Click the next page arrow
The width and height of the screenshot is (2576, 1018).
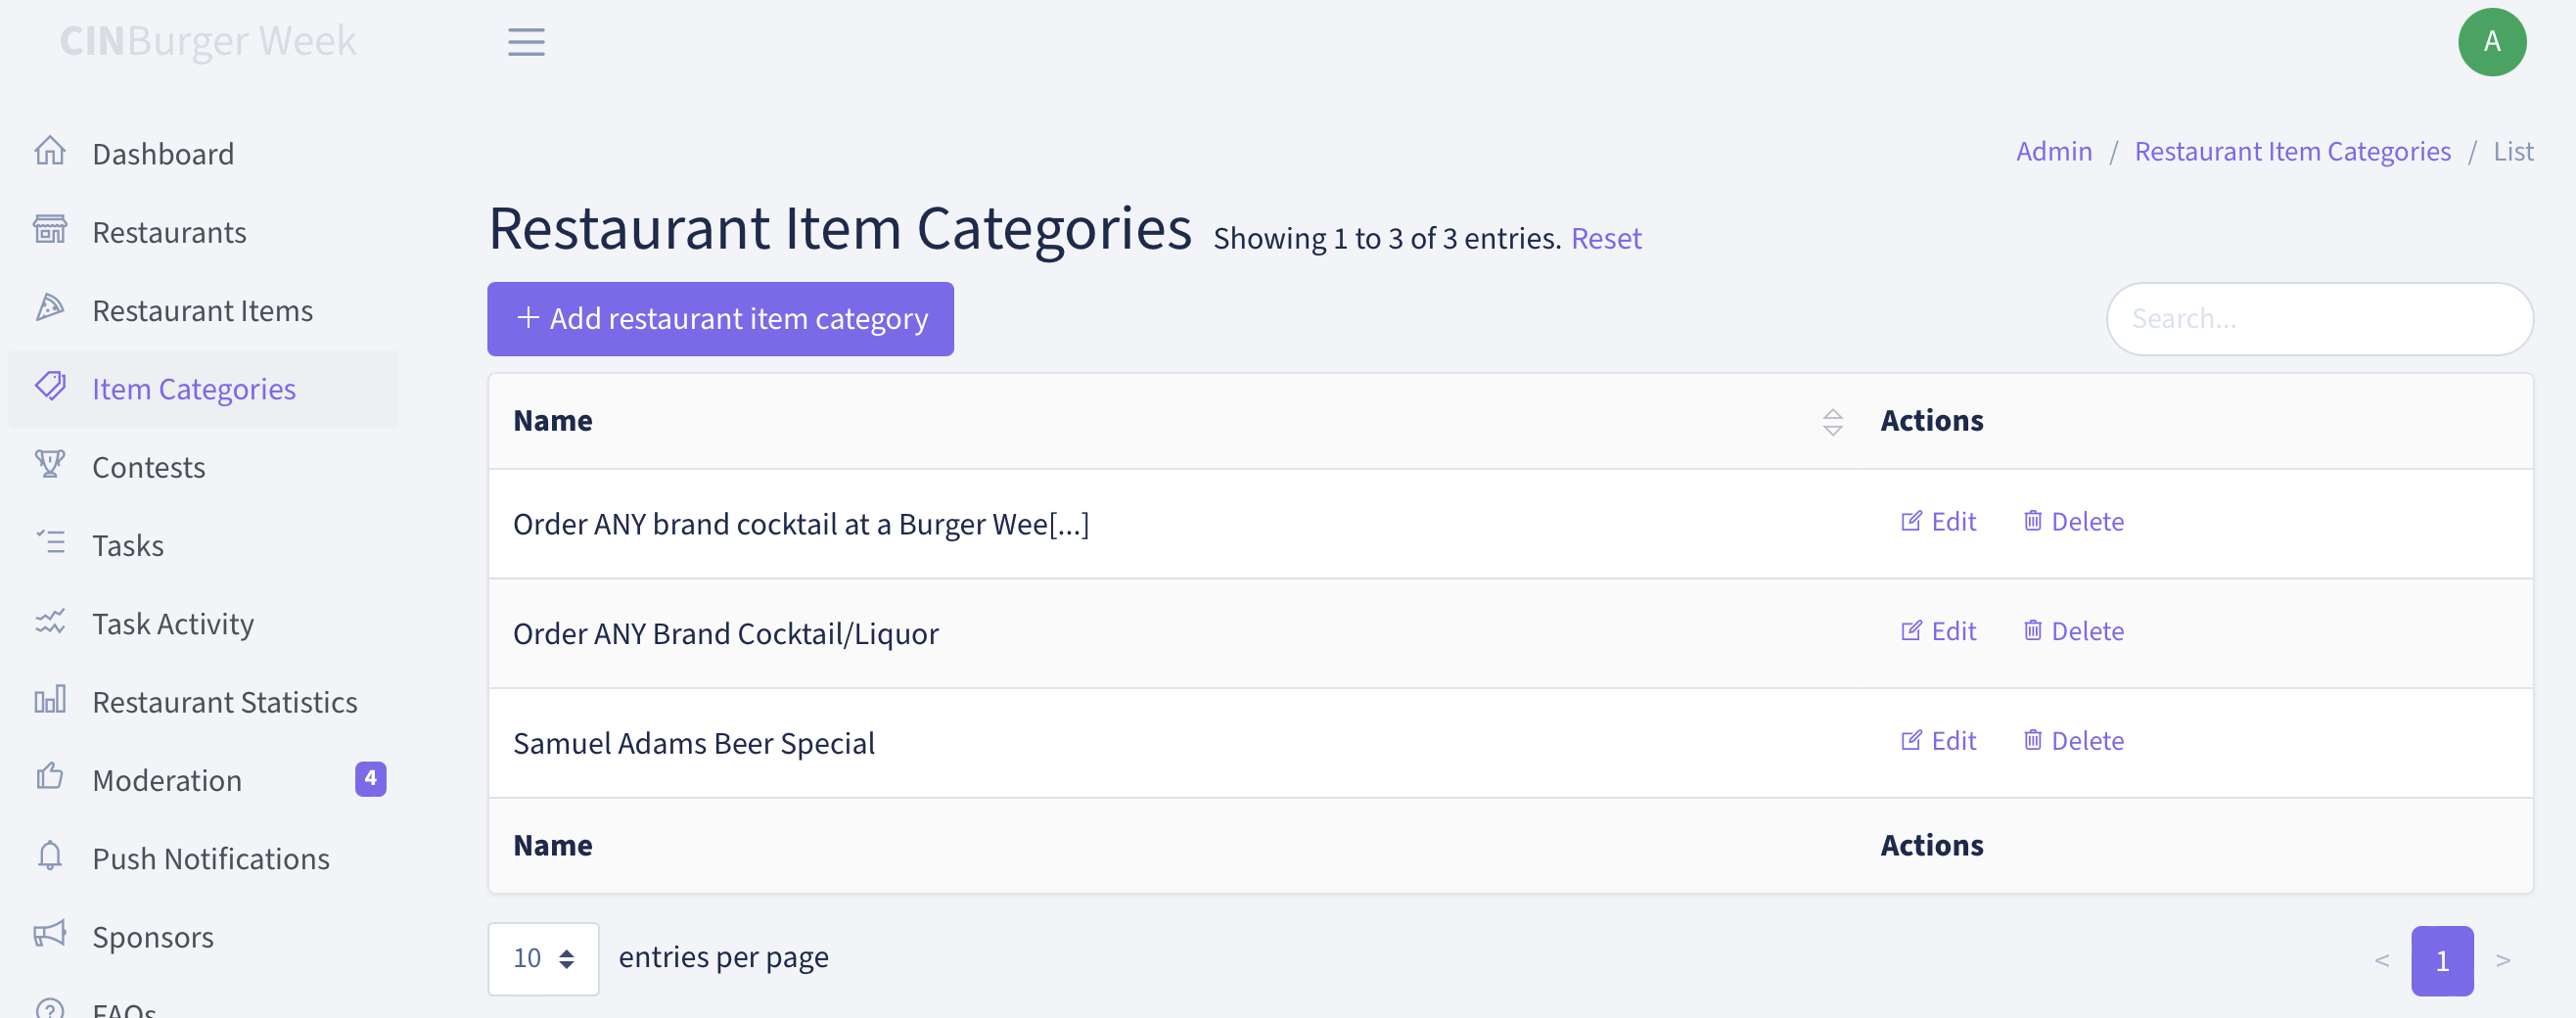[x=2503, y=960]
